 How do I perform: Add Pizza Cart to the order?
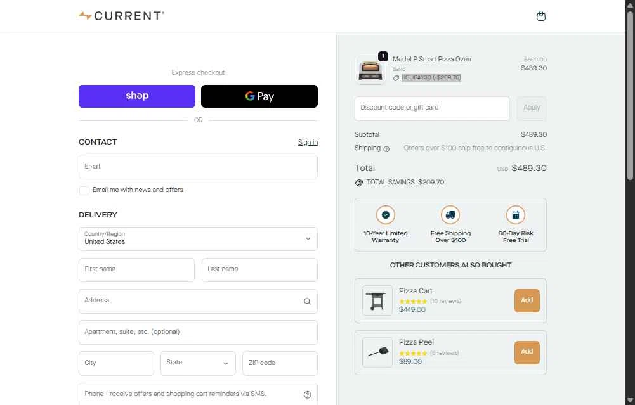[527, 300]
